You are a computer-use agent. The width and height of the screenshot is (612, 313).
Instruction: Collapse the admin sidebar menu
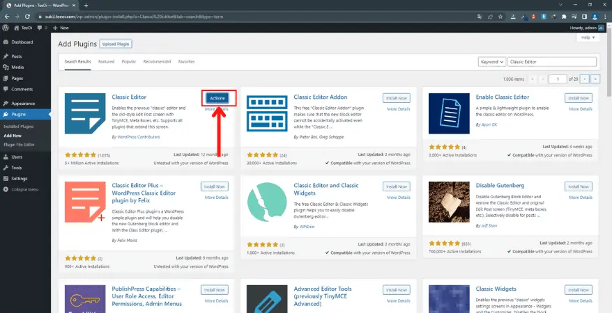(21, 190)
